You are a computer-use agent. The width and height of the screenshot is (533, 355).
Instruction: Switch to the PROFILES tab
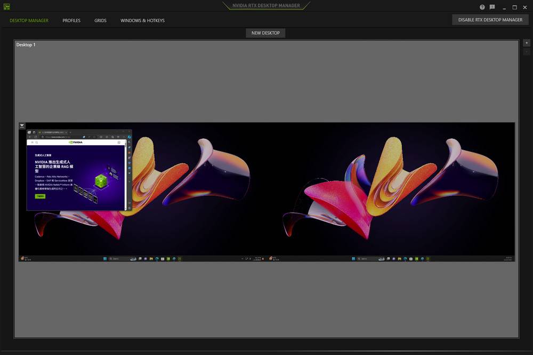click(71, 20)
